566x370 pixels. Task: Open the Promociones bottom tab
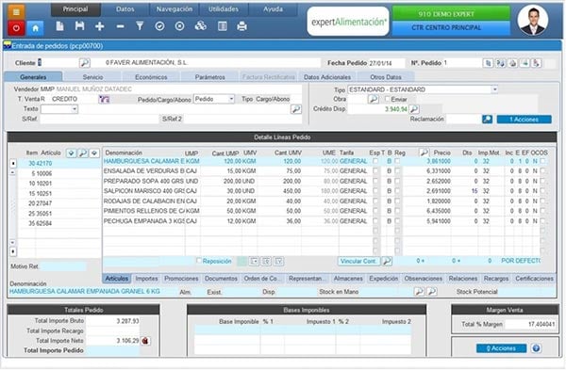coord(181,279)
